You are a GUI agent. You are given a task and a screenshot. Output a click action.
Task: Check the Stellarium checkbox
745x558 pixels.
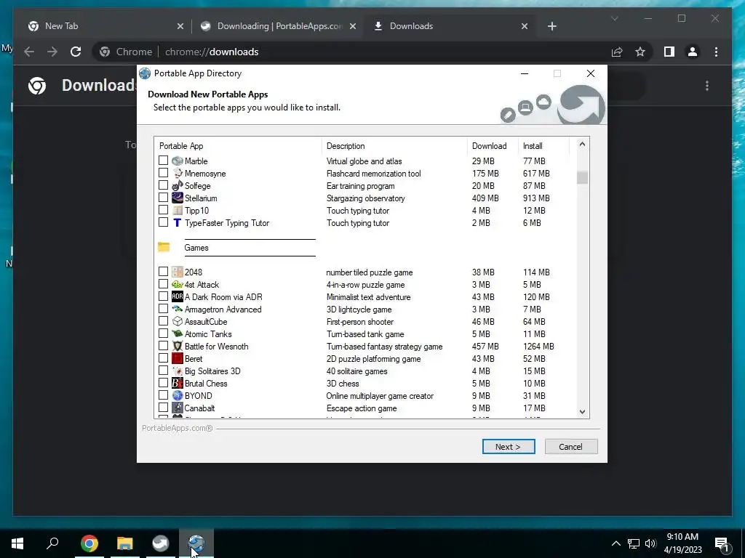point(163,198)
